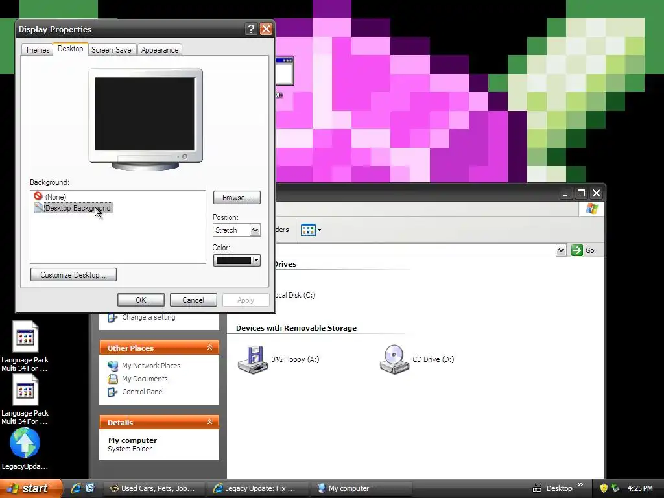
Task: Click the Views toolbar icon in My computer
Action: click(308, 230)
